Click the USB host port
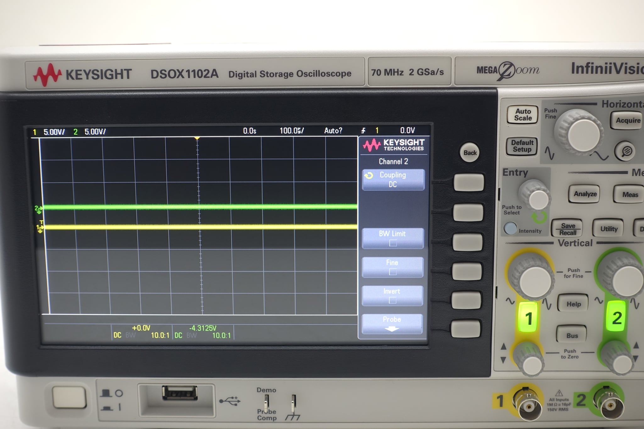This screenshot has height=429, width=644. 180,393
